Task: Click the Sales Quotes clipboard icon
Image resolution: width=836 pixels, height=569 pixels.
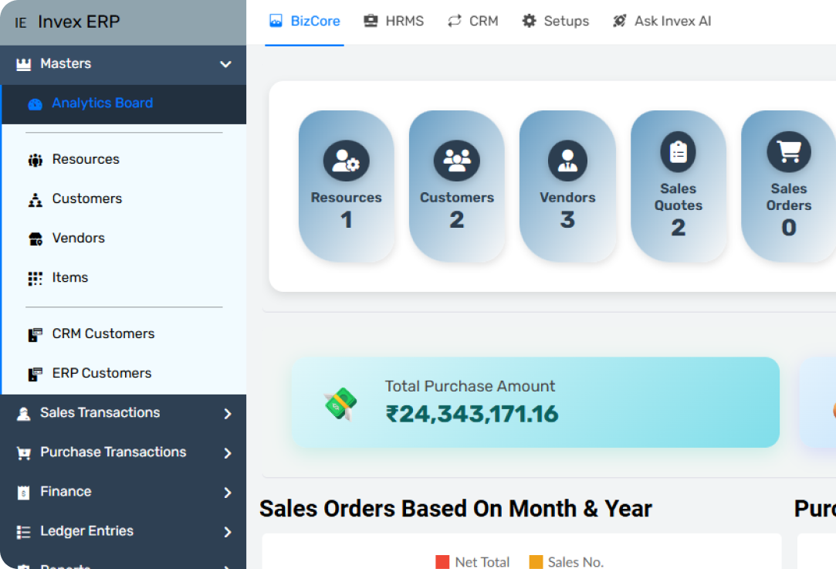Action: click(678, 152)
